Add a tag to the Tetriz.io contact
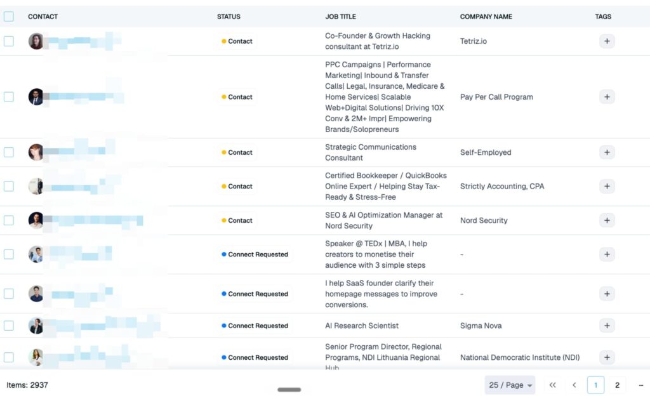 (607, 41)
